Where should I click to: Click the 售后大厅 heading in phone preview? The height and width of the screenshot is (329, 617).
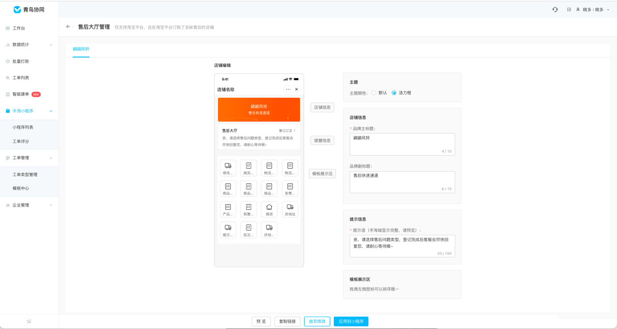[230, 130]
